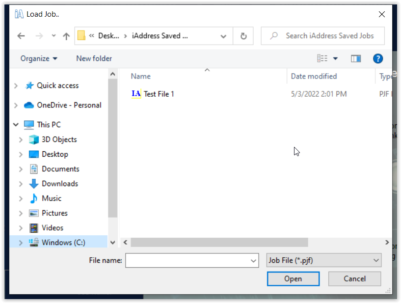Open the Job File (*.pjf) type dropdown
The image size is (401, 303).
[x=323, y=260]
